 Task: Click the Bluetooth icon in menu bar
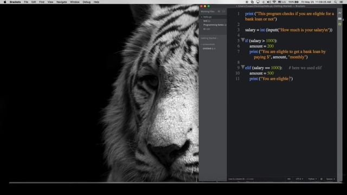point(264,2)
